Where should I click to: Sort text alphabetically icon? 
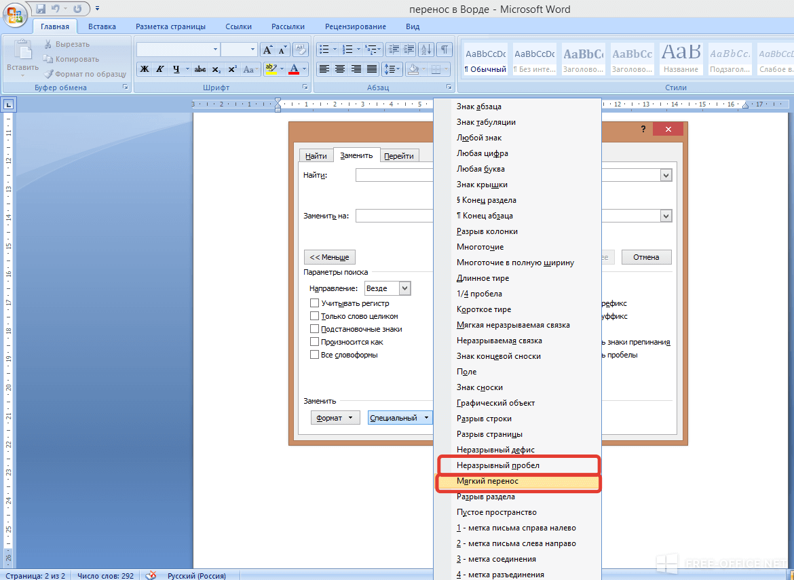coord(426,50)
